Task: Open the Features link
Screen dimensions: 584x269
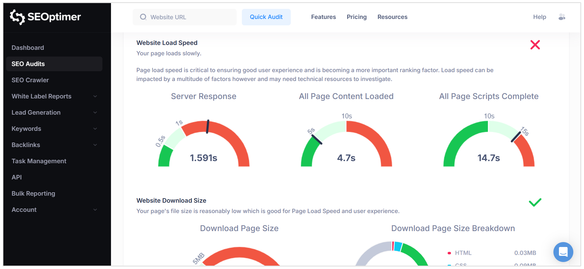Action: click(x=323, y=17)
